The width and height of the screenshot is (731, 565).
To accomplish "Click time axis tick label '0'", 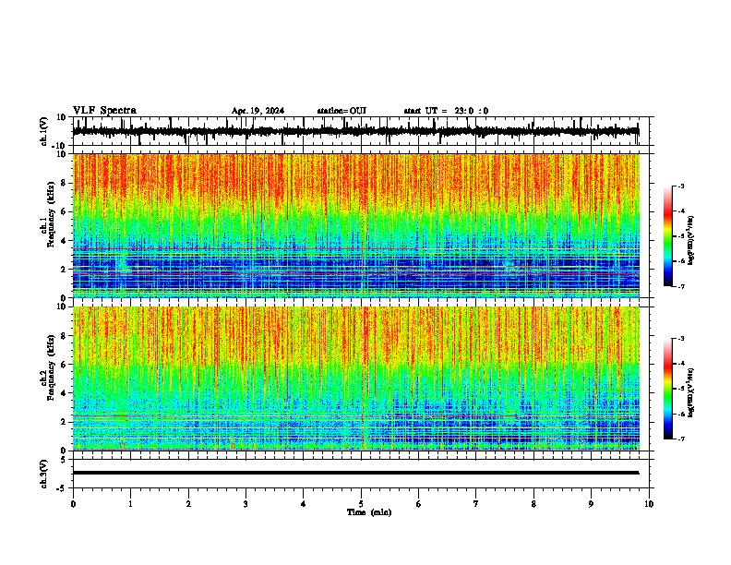I will pyautogui.click(x=73, y=504).
